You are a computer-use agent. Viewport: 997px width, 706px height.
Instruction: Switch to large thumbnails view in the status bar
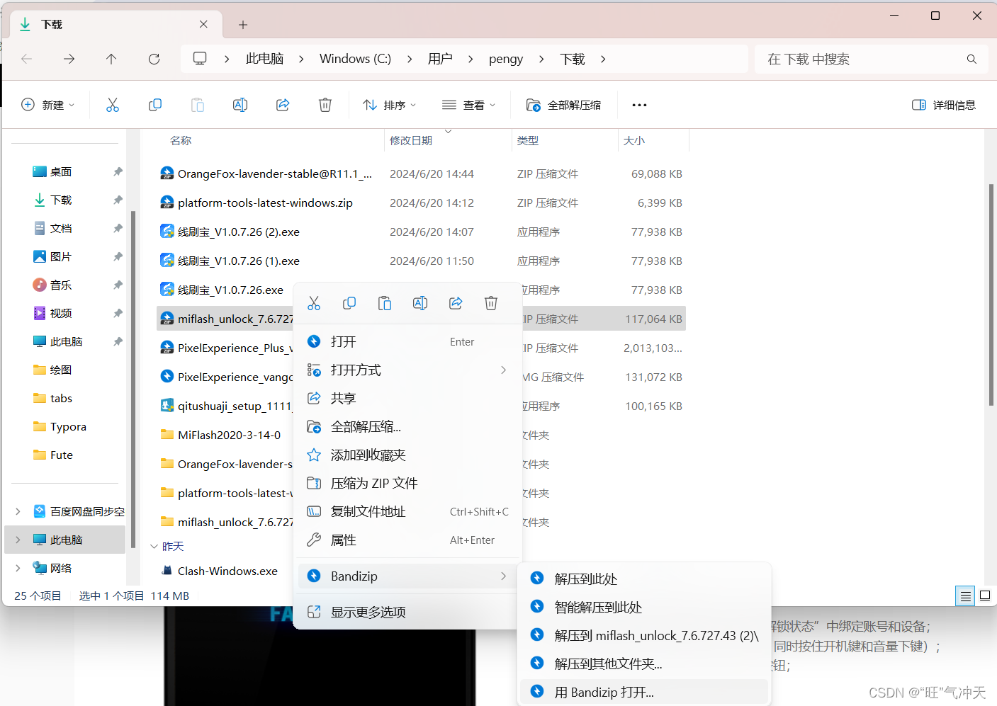coord(985,596)
